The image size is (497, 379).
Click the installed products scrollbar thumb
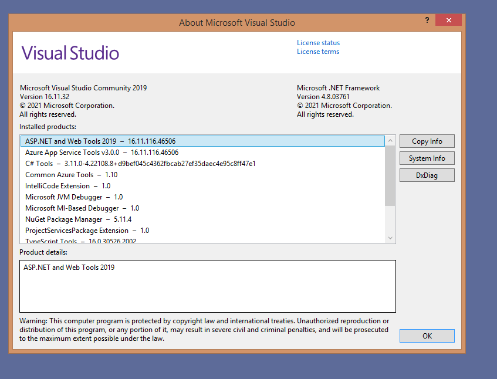[x=390, y=175]
